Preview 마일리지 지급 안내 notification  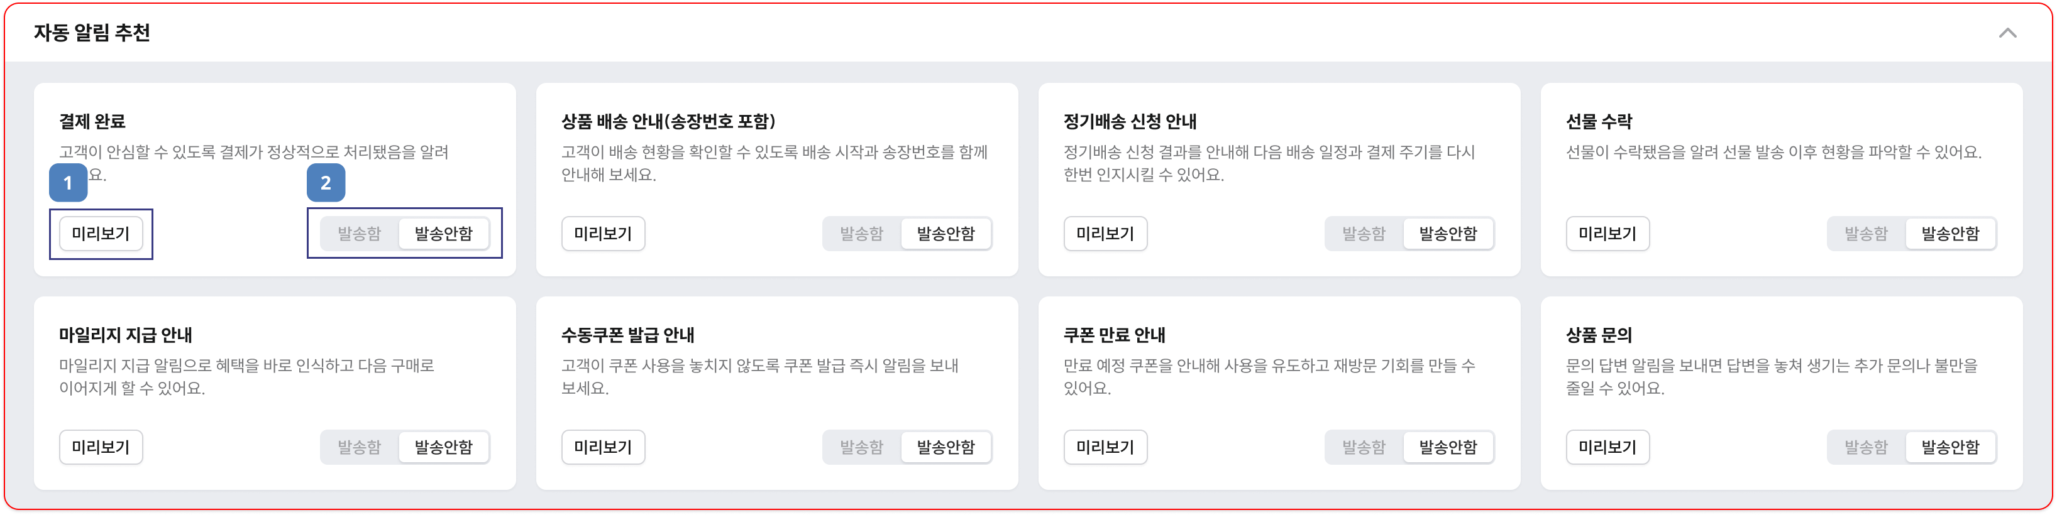(x=101, y=447)
